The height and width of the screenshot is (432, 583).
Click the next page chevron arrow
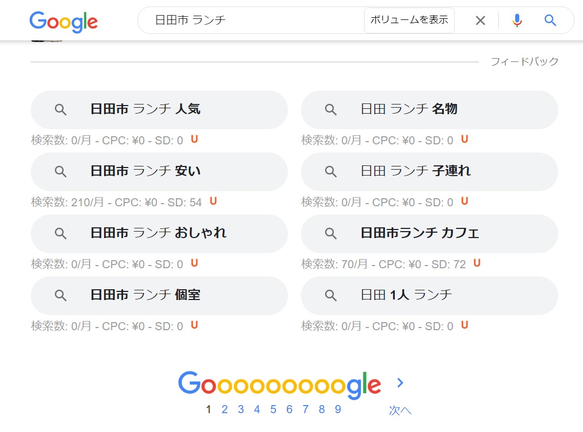[x=400, y=383]
